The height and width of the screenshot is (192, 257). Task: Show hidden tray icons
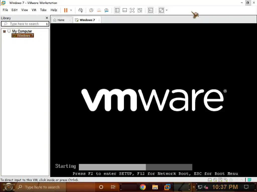tap(194, 187)
